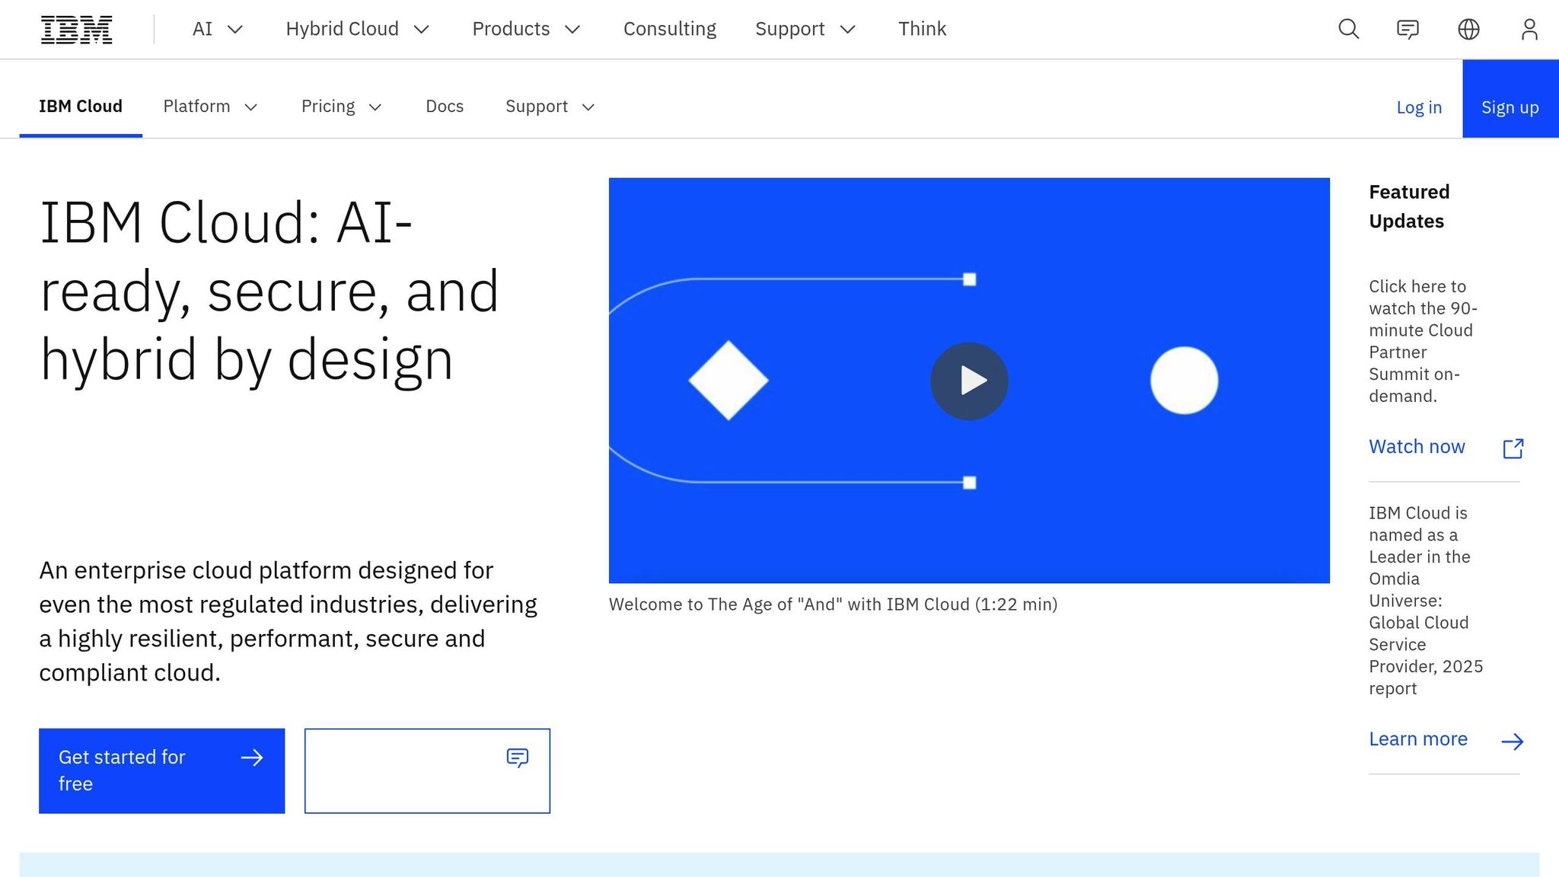This screenshot has width=1559, height=877.
Task: Expand the Platform submenu
Action: [210, 107]
